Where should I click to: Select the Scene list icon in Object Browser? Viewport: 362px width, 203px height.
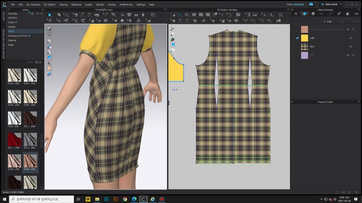coord(296,14)
